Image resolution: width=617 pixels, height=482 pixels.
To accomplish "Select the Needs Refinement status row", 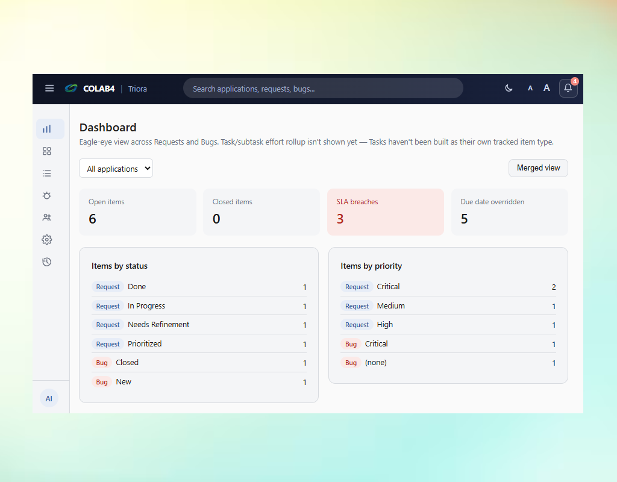I will (199, 325).
